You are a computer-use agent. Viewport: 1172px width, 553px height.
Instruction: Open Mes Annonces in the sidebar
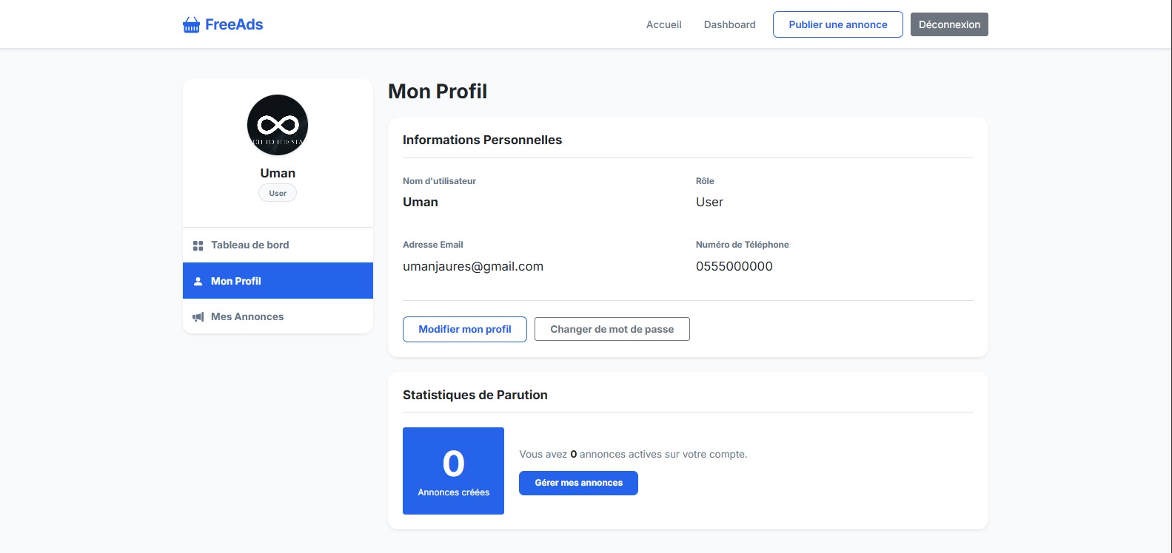[278, 316]
